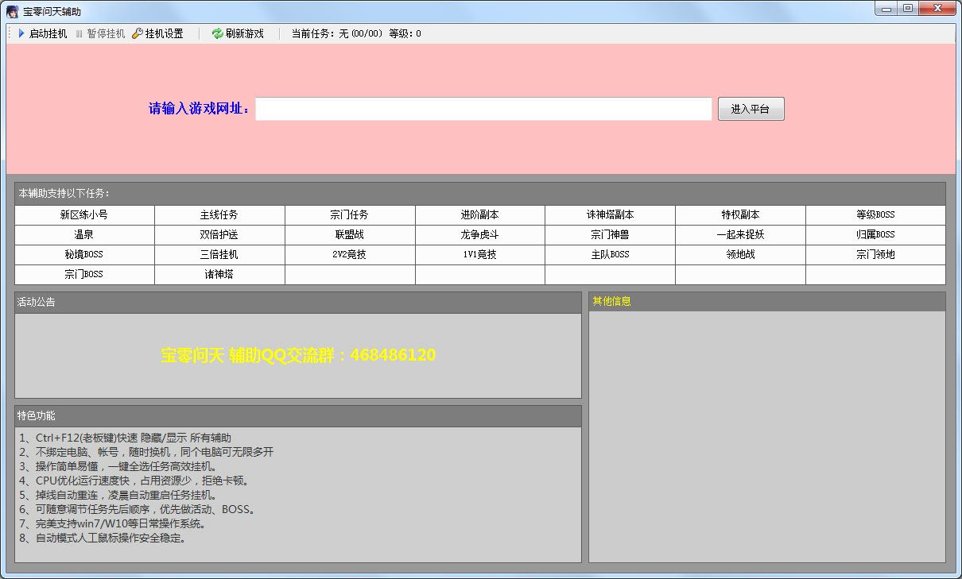Screen dimensions: 962x579
Task: Select the 主线任务 task cell
Action: point(219,215)
